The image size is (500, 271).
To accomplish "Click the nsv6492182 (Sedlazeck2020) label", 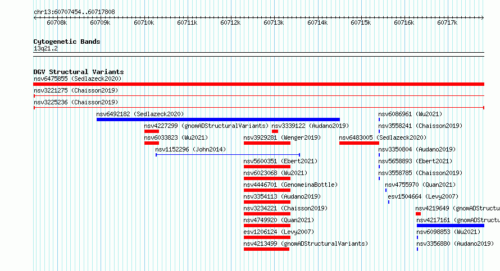I will point(140,114).
